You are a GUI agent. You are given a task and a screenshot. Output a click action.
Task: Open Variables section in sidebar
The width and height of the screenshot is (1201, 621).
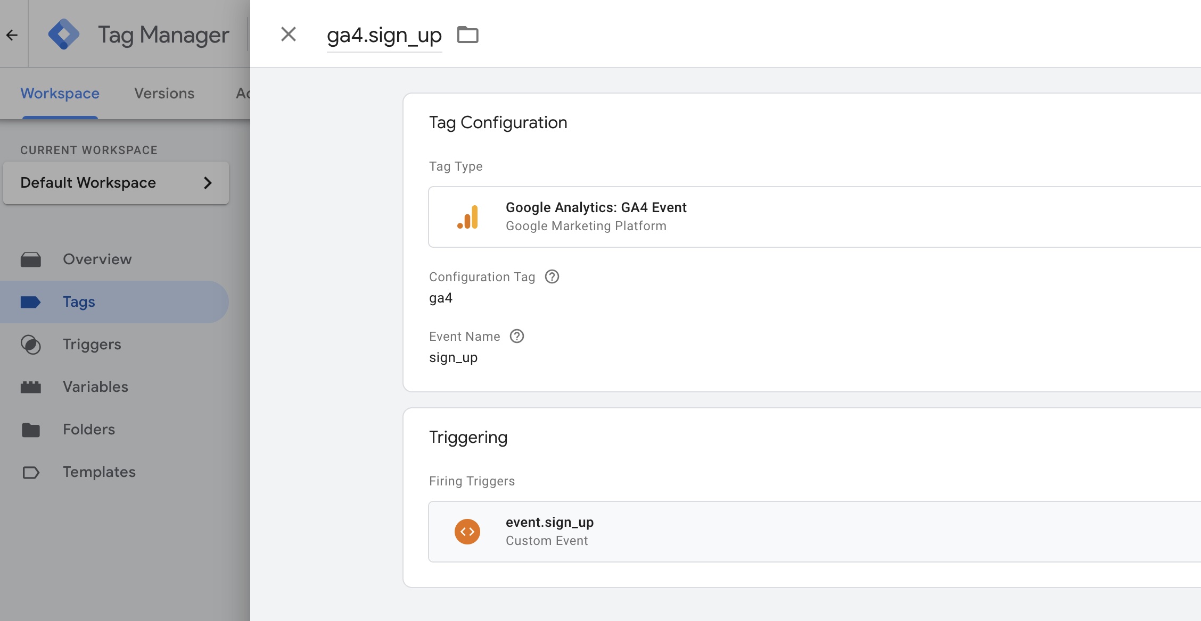pos(95,387)
